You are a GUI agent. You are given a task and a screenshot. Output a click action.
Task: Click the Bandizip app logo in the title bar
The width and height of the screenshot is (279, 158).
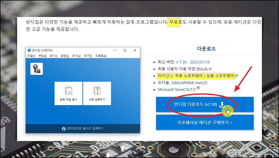(x=29, y=50)
